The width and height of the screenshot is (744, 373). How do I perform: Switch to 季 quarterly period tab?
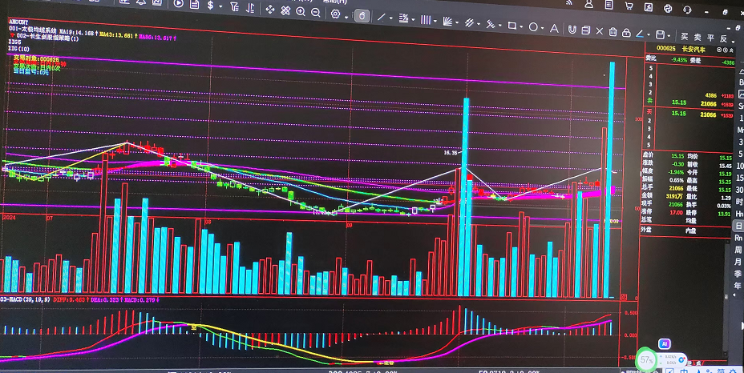(738, 274)
